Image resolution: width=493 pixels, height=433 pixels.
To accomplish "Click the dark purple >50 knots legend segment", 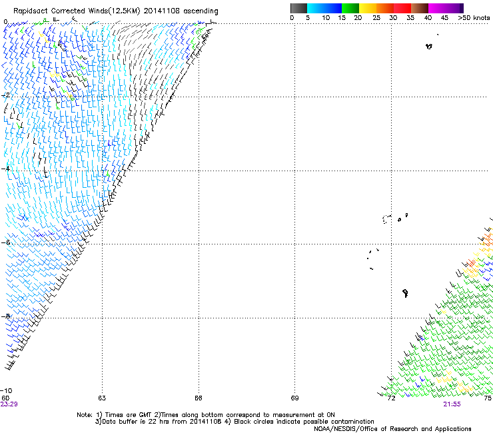I will tap(462, 8).
